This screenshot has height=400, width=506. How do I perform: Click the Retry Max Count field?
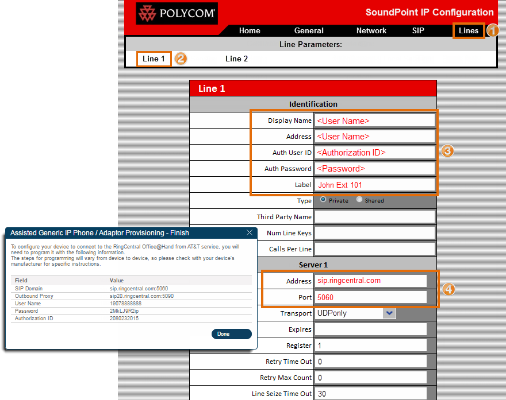[x=371, y=378]
